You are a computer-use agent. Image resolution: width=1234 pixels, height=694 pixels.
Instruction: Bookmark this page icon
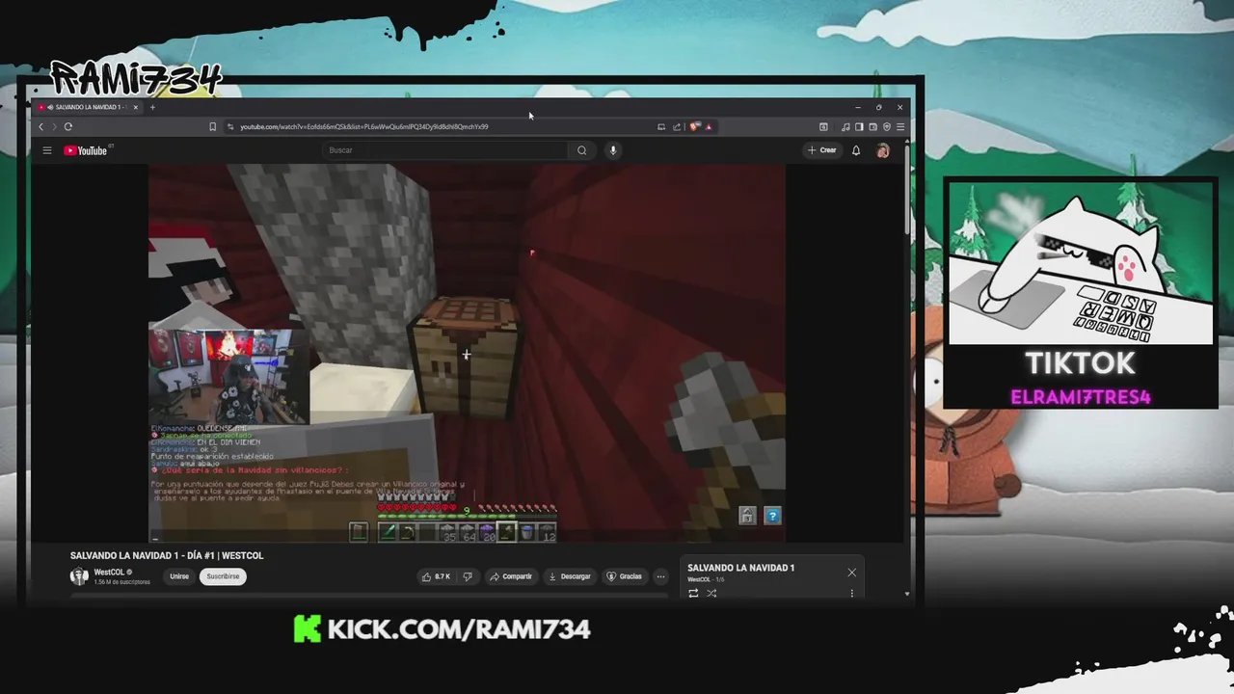click(x=212, y=126)
